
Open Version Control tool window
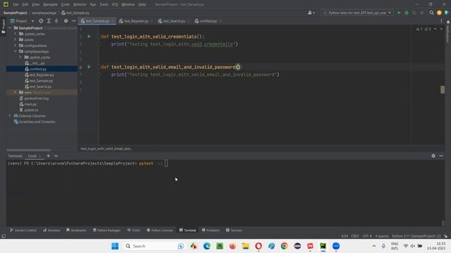23,230
